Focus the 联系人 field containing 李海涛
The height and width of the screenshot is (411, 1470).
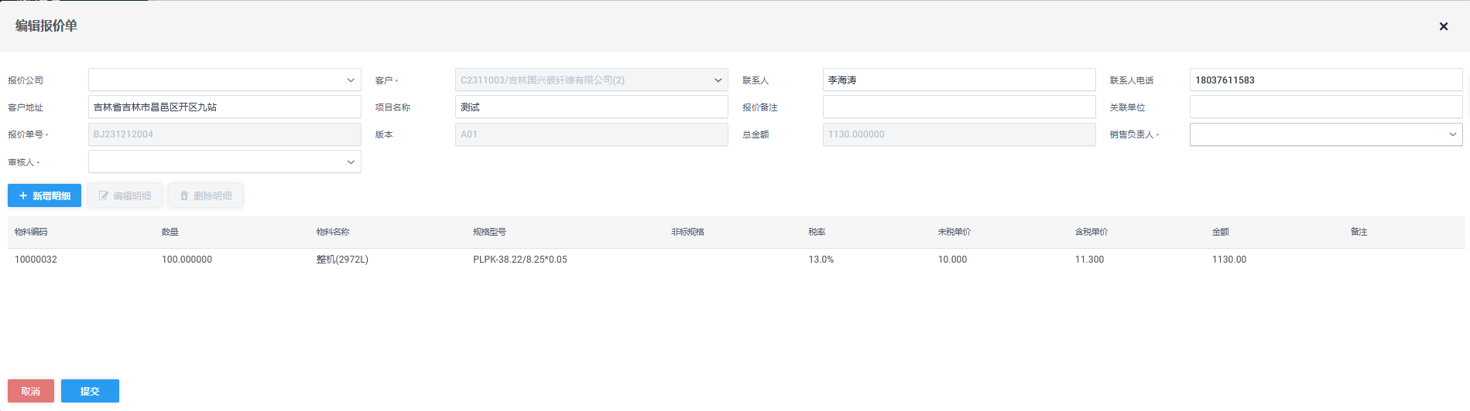[959, 80]
